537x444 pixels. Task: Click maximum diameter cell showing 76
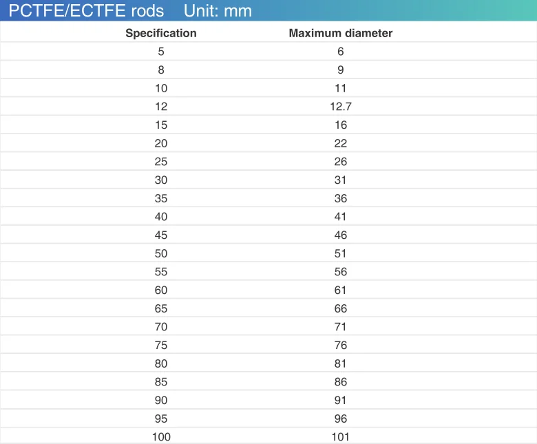340,345
